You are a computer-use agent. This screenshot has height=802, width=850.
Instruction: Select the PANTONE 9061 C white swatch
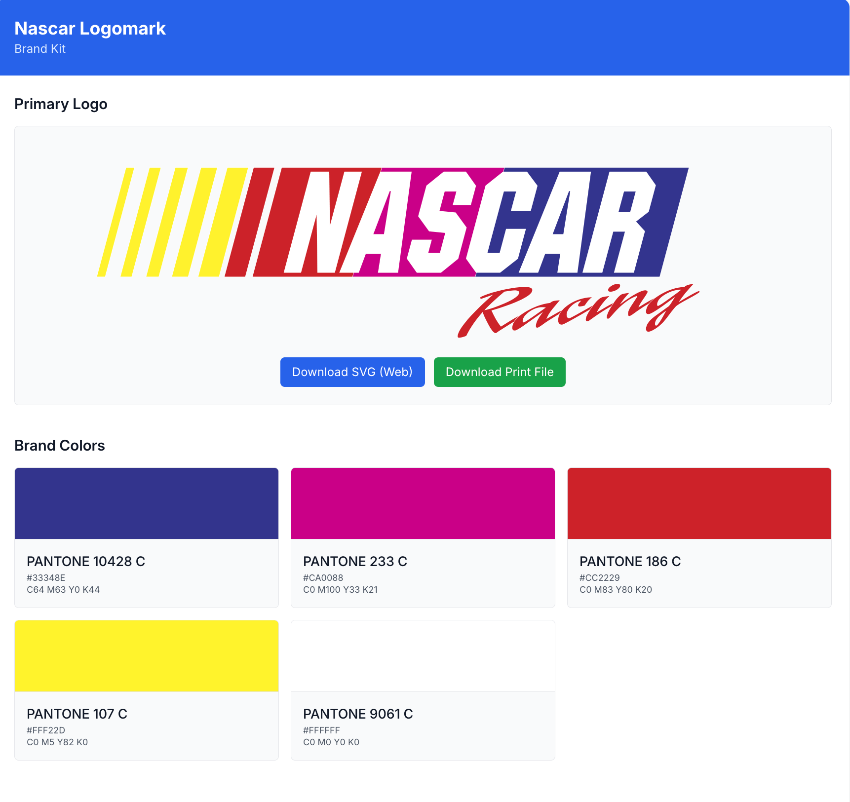pos(423,656)
